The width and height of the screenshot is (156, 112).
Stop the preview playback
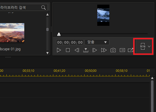pos(68,50)
